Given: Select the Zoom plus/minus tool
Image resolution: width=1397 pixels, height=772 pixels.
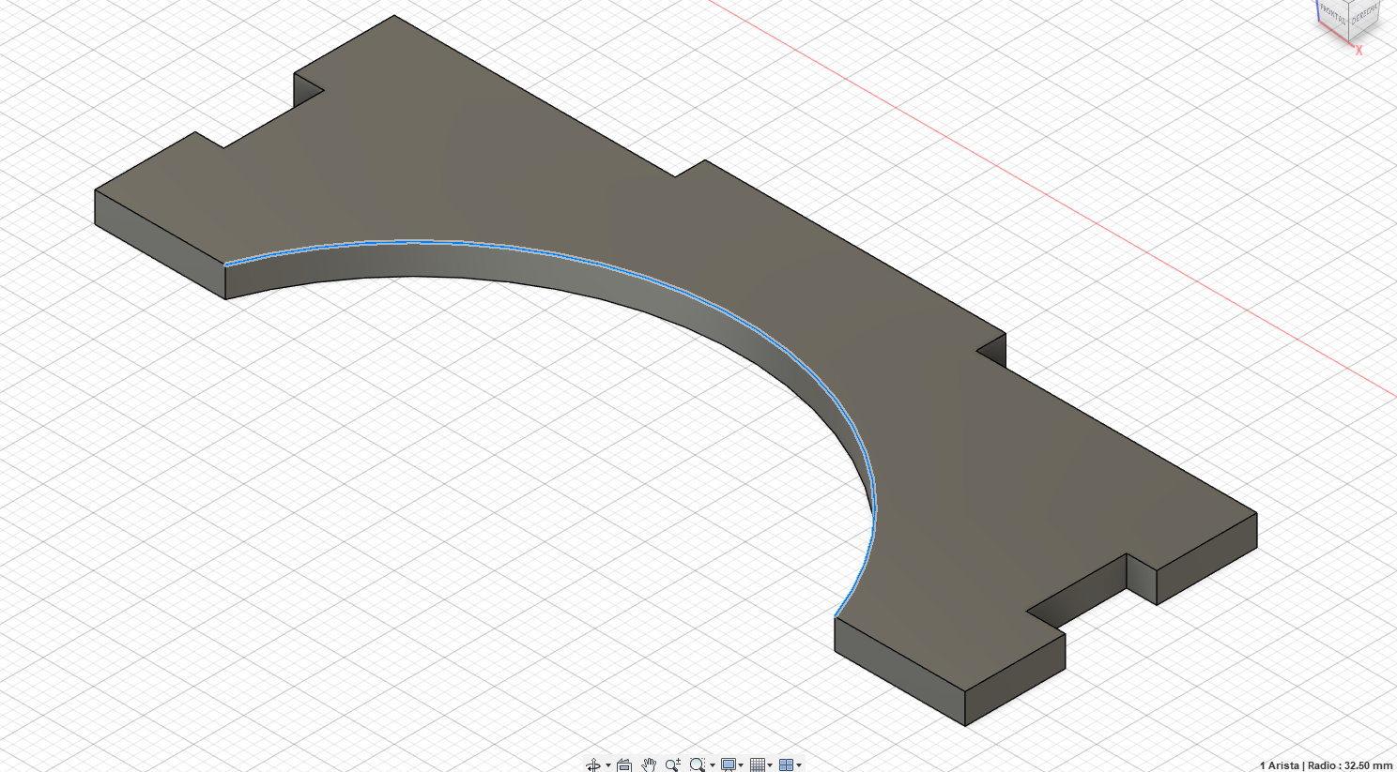Looking at the screenshot, I should [x=673, y=765].
